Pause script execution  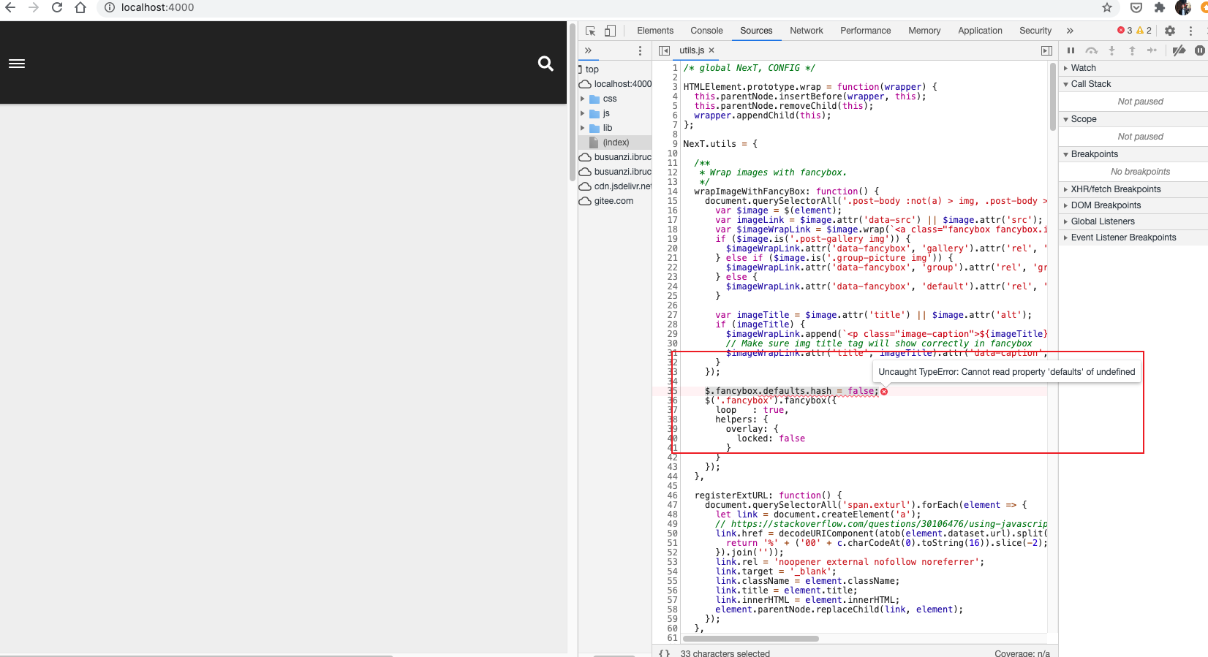(1071, 50)
